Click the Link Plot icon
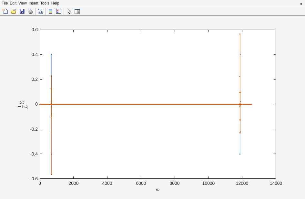 click(40, 11)
